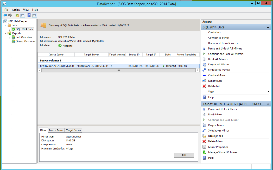This screenshot has width=273, height=170.
Task: Click the State column header
Action: [x=168, y=55]
